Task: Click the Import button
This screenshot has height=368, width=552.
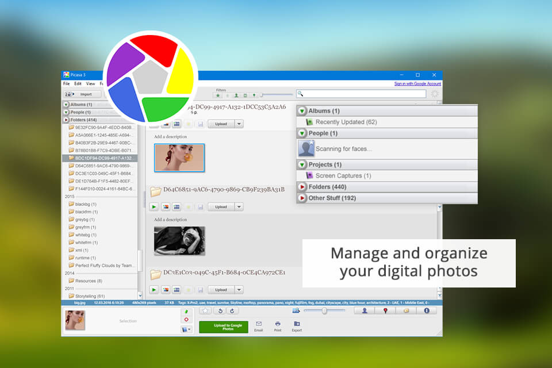Action: pos(83,94)
